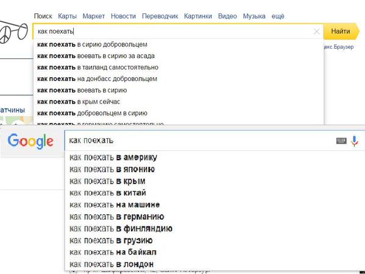Click the Яндекс.Браузер link
This screenshot has width=365, height=274.
click(339, 47)
